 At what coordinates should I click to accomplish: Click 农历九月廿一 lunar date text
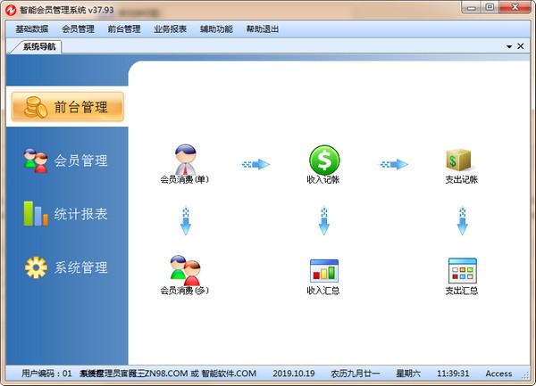356,374
